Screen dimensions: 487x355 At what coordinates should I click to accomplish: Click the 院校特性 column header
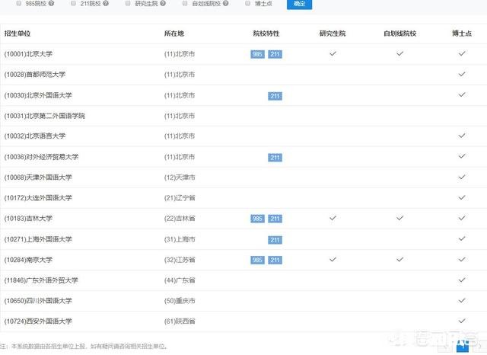tap(266, 34)
